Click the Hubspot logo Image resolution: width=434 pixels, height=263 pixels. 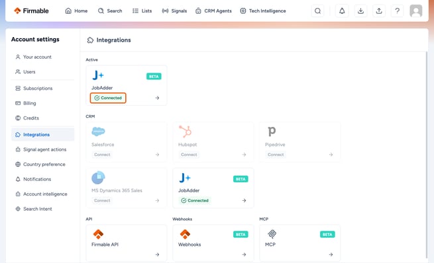point(185,131)
